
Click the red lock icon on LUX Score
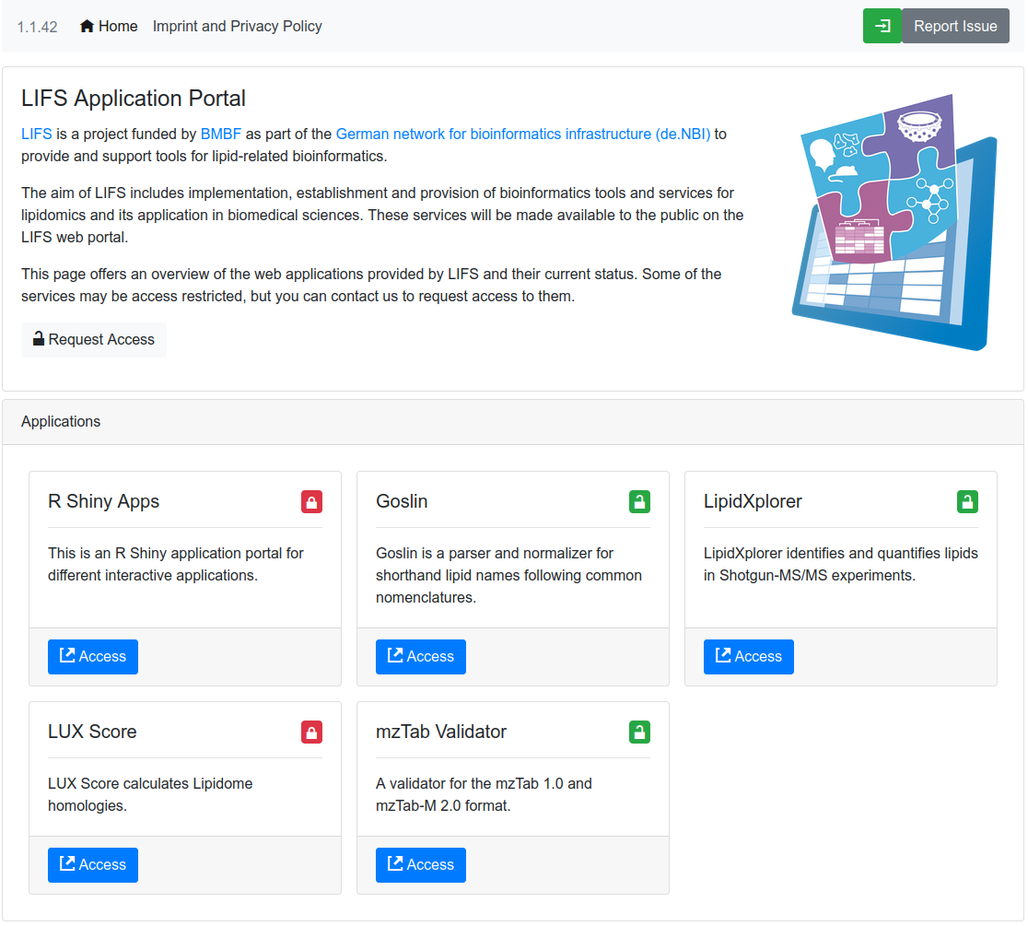[311, 732]
